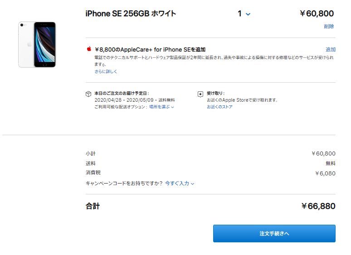Viewport: 351px width, 255px height.
Task: Click the 受け取り pickup heading
Action: tap(215, 93)
